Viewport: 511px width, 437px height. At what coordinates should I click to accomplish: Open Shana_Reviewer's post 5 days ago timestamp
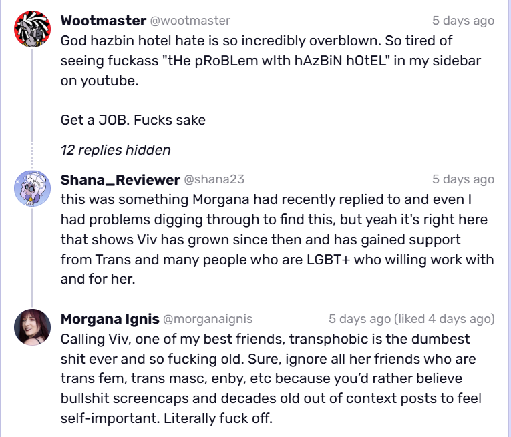[463, 179]
